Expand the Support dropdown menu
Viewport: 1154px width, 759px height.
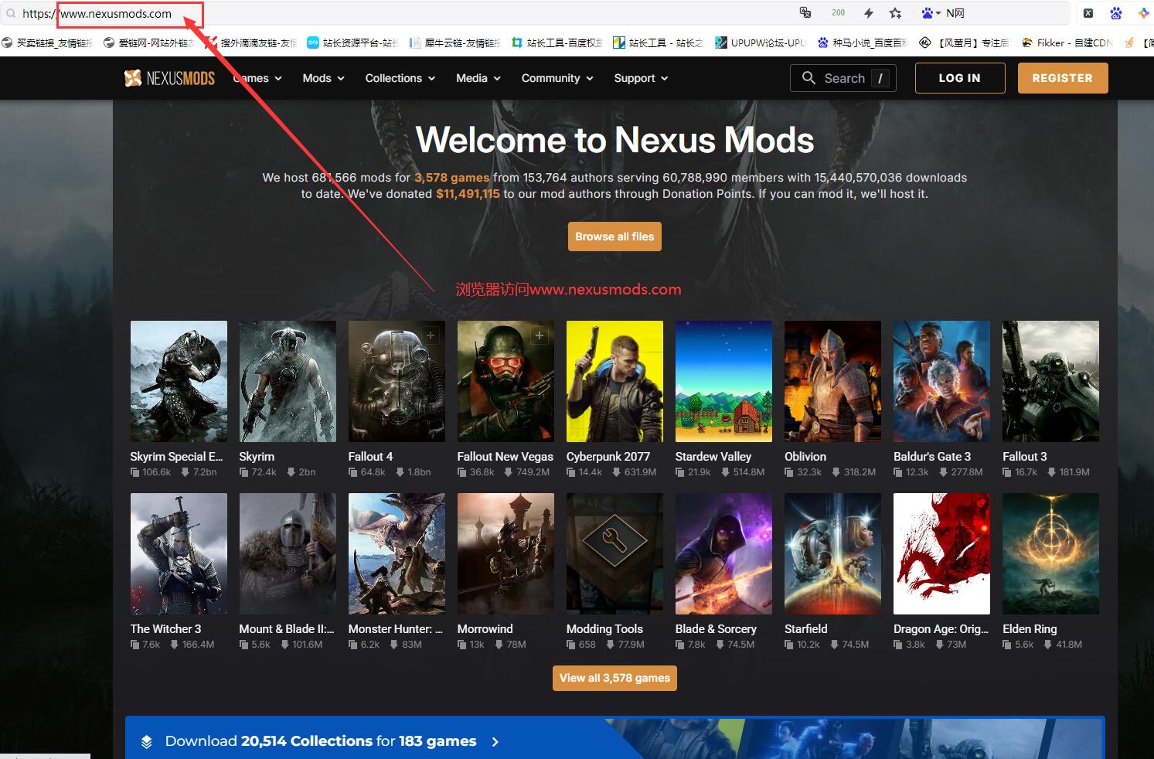coord(641,78)
